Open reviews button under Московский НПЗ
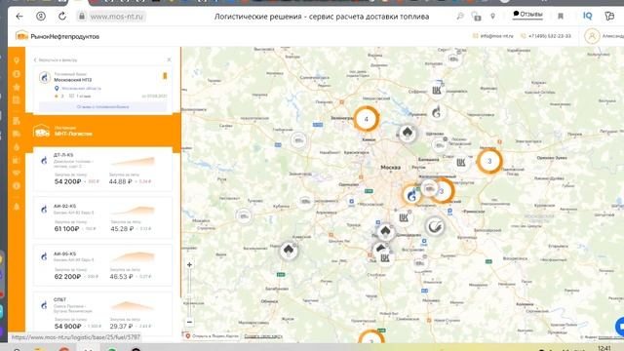 [102, 106]
